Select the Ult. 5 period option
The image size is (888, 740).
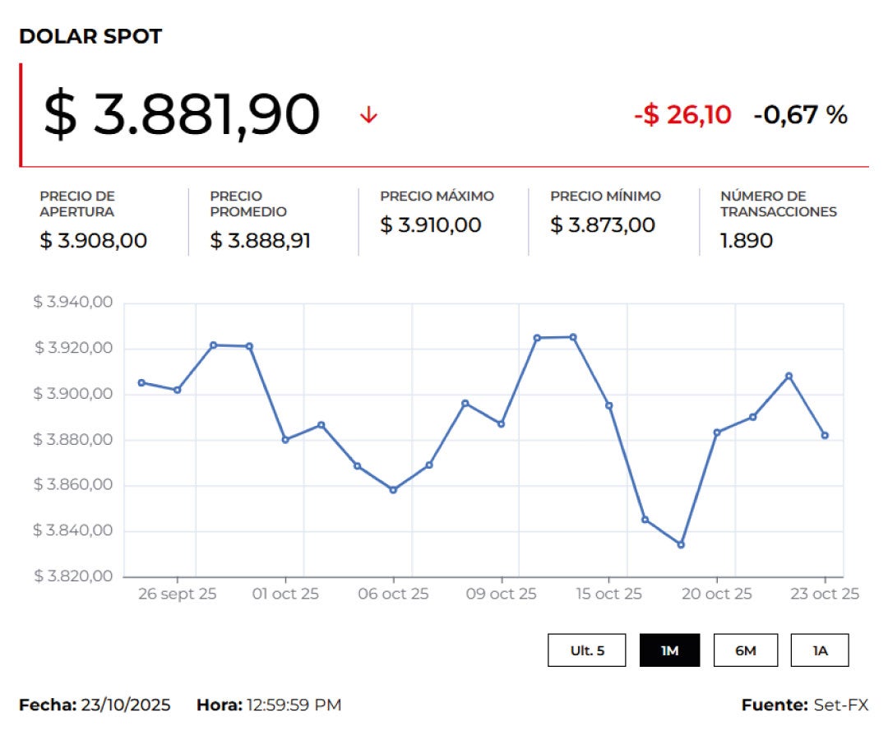point(587,650)
